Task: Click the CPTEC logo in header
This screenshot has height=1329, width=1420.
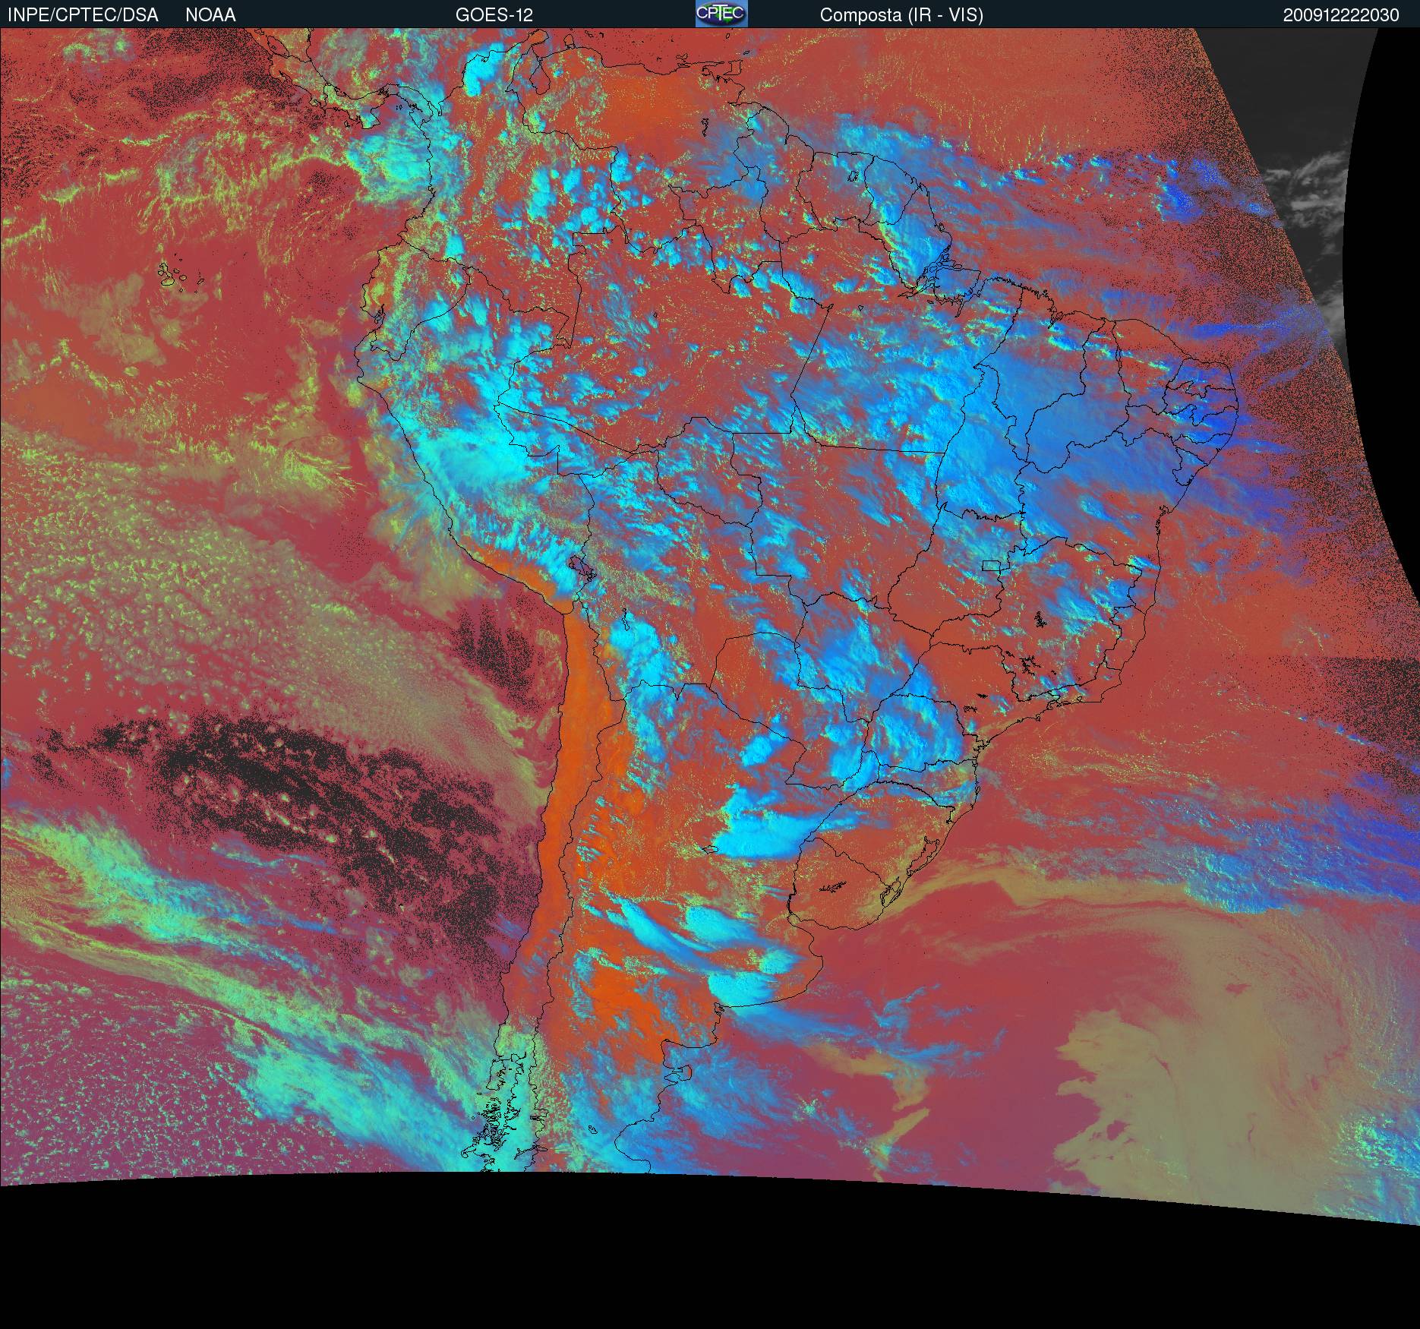Action: click(x=721, y=14)
